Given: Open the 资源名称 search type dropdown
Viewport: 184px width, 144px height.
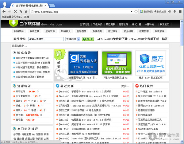Looking at the screenshot, I should pos(73,39).
